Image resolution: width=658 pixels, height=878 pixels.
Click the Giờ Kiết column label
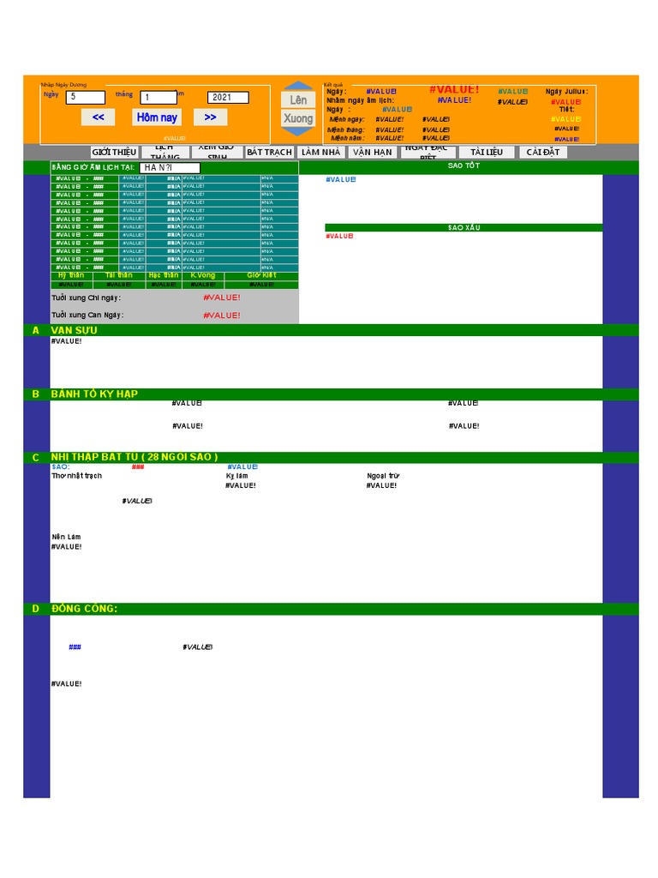tap(261, 275)
